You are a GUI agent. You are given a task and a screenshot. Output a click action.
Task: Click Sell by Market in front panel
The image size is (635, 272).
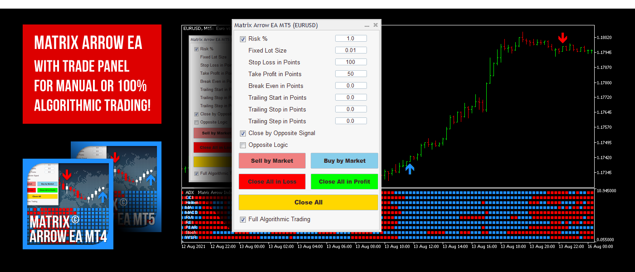[x=272, y=160]
